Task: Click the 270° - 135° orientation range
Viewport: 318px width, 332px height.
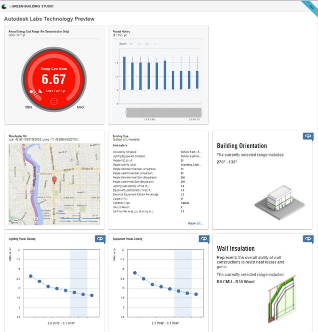Action: click(x=227, y=162)
